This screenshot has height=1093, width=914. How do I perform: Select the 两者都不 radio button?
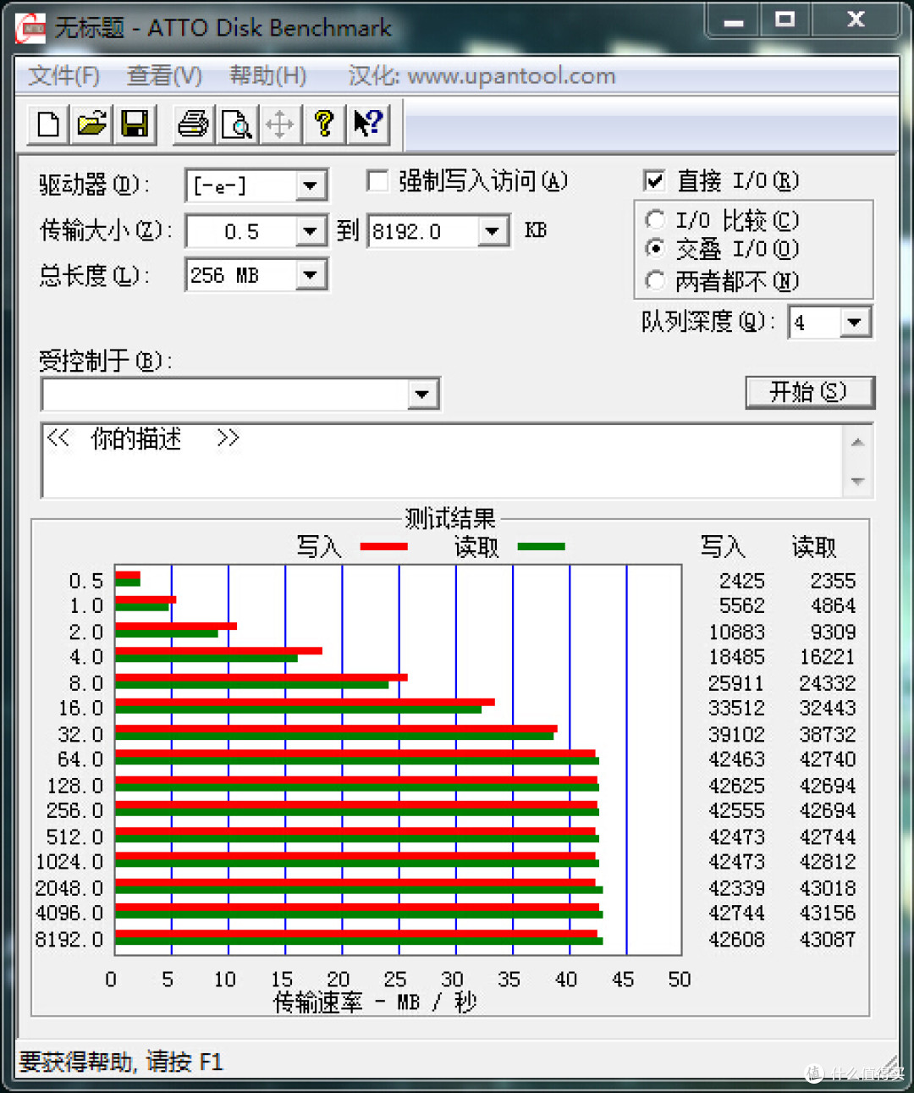[655, 280]
